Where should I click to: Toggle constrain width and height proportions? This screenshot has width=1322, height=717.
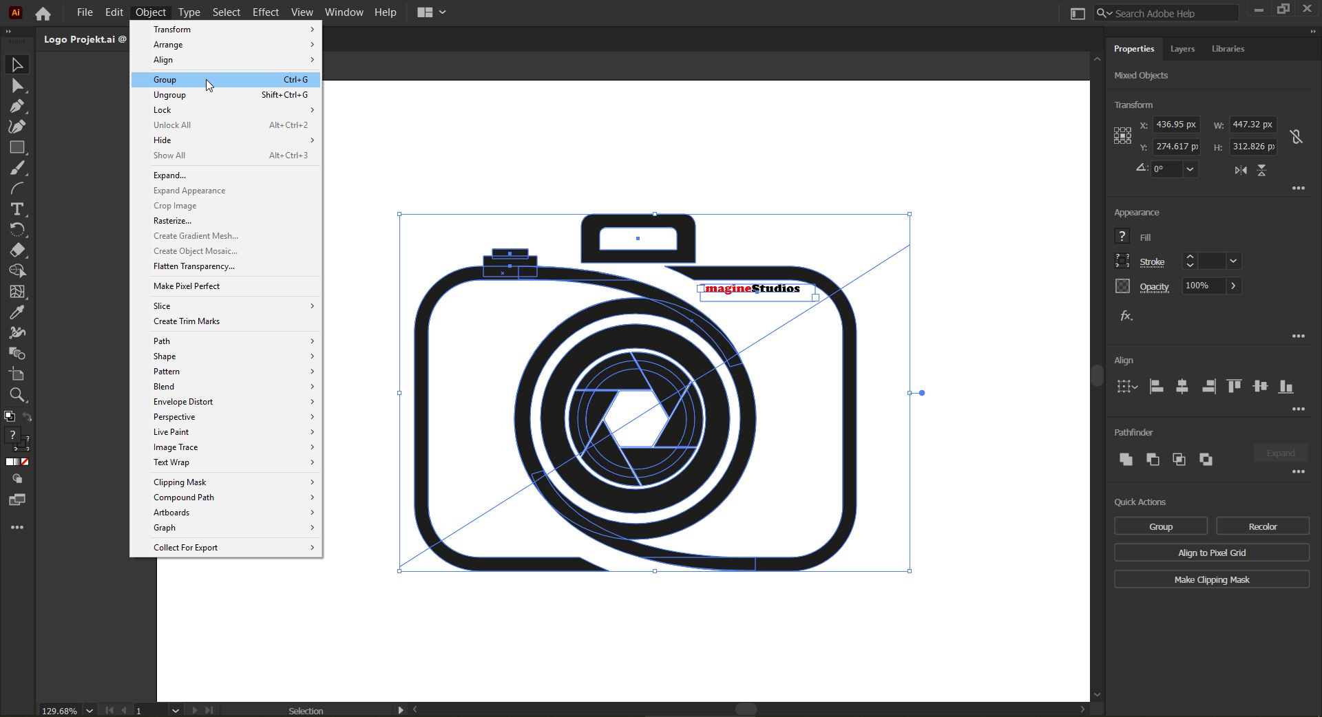coord(1297,136)
